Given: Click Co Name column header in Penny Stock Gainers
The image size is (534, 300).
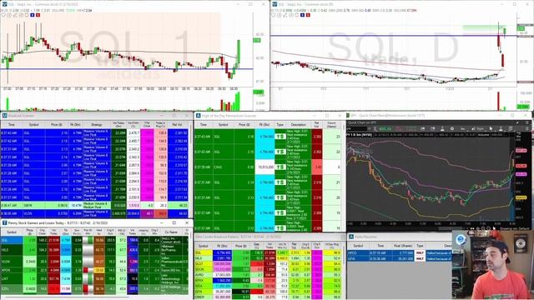Looking at the screenshot, I should tap(172, 232).
